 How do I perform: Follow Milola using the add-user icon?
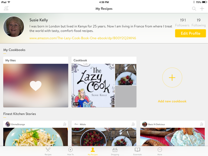133,124
